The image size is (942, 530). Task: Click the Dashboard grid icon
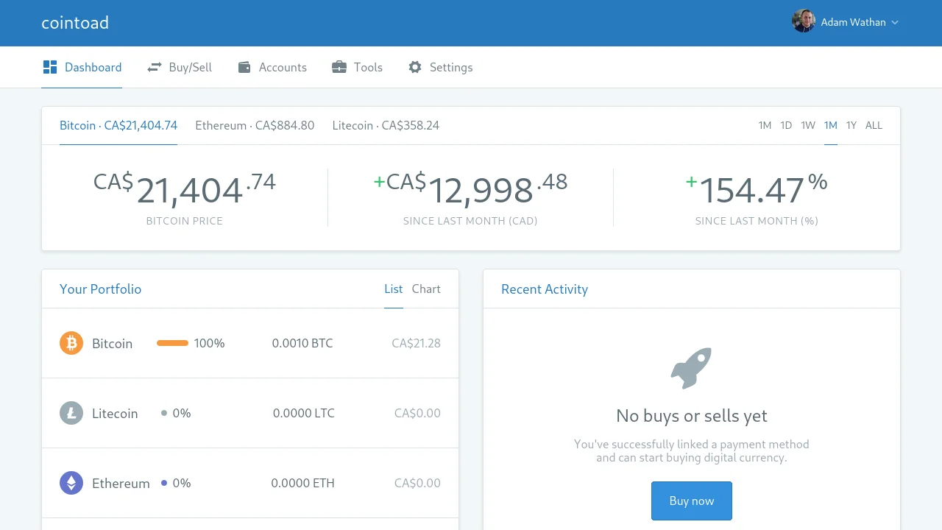(50, 66)
